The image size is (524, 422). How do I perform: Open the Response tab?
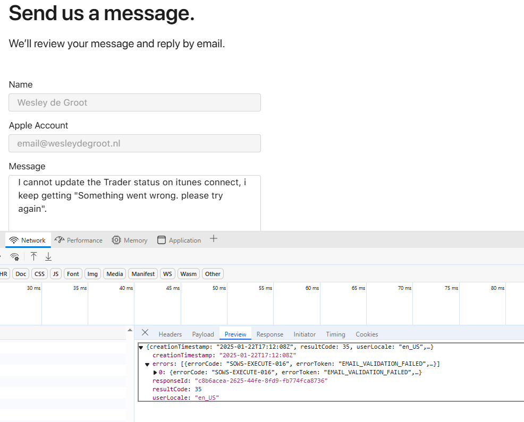tap(269, 334)
